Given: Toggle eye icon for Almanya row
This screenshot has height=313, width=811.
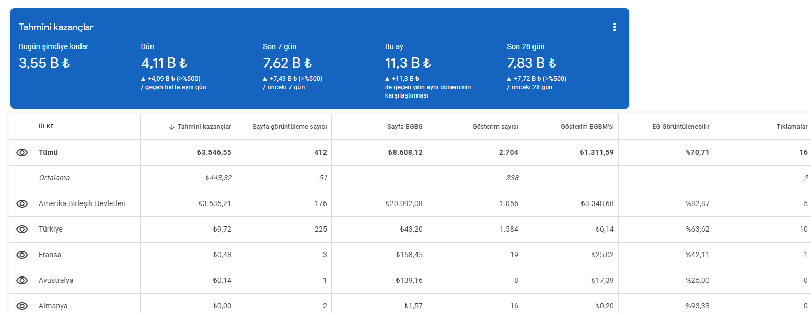Looking at the screenshot, I should point(22,306).
